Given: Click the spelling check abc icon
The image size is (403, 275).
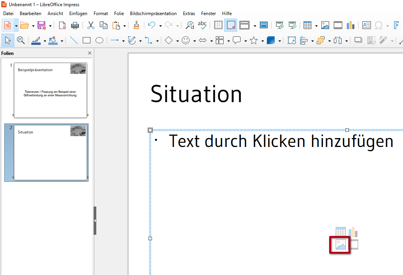Looking at the screenshot, I should click(202, 26).
